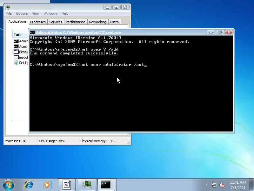Maximize the cmd.exe window
The image size is (254, 191).
[x=220, y=32]
